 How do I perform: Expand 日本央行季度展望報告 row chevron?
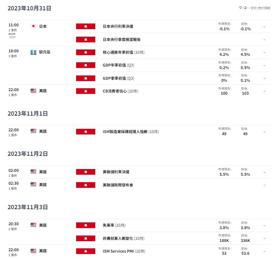pyautogui.click(x=265, y=39)
